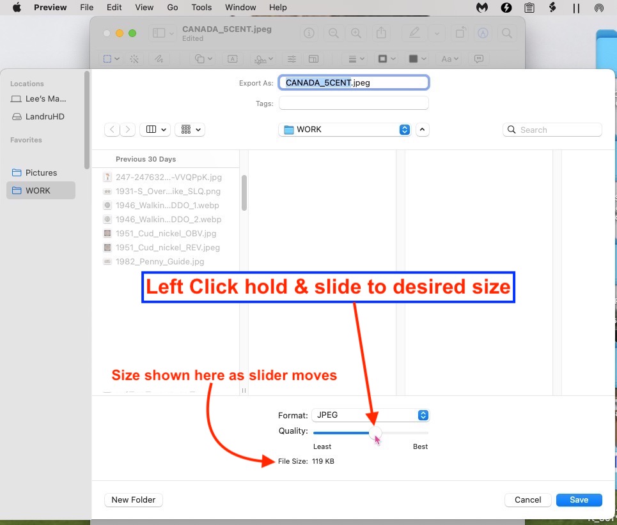This screenshot has height=525, width=617.
Task: Select the Pictures folder in sidebar
Action: [x=41, y=172]
